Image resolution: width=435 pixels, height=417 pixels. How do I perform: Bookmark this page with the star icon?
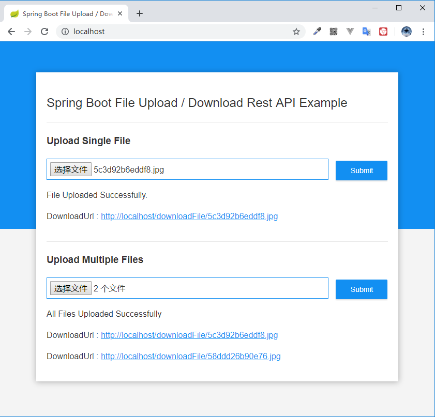click(x=296, y=32)
